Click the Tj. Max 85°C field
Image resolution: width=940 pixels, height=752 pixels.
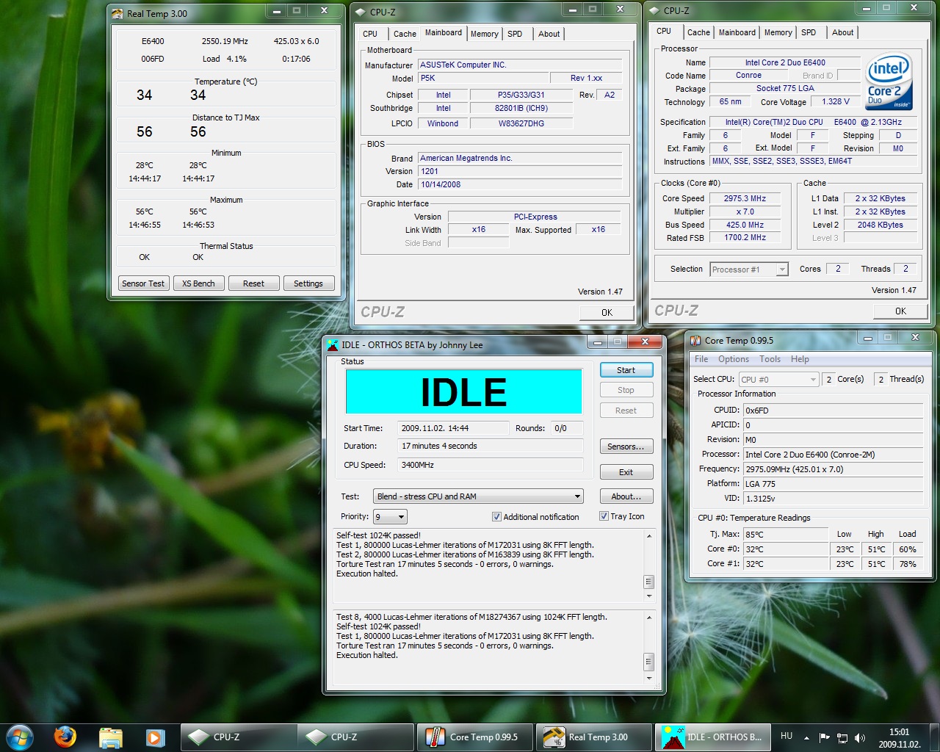point(786,535)
